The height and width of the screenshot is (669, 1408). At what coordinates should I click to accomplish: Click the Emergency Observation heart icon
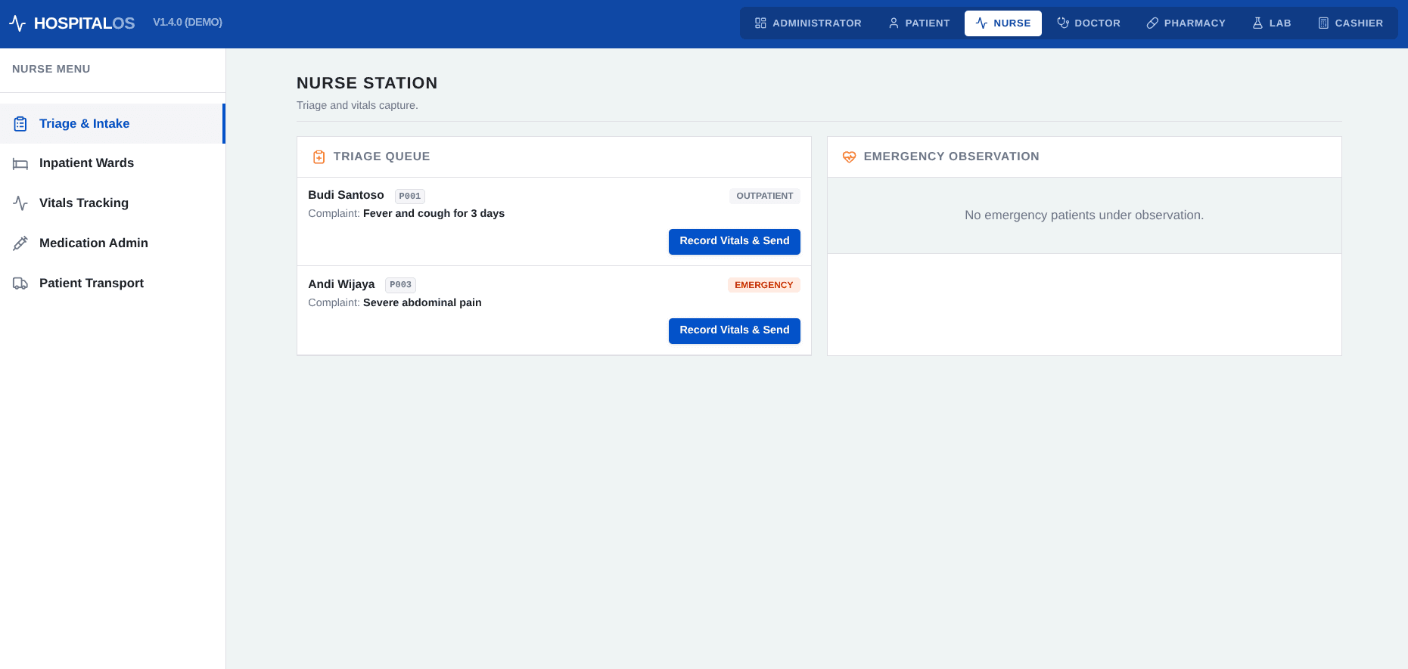click(850, 157)
